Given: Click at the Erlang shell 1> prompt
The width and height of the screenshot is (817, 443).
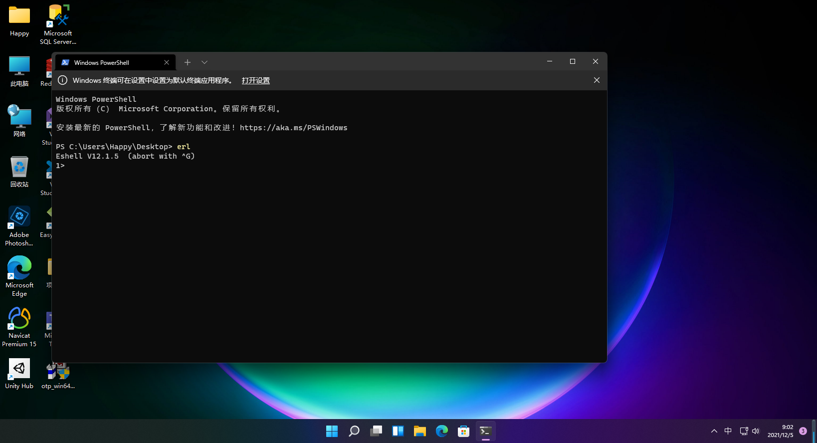Looking at the screenshot, I should point(60,166).
